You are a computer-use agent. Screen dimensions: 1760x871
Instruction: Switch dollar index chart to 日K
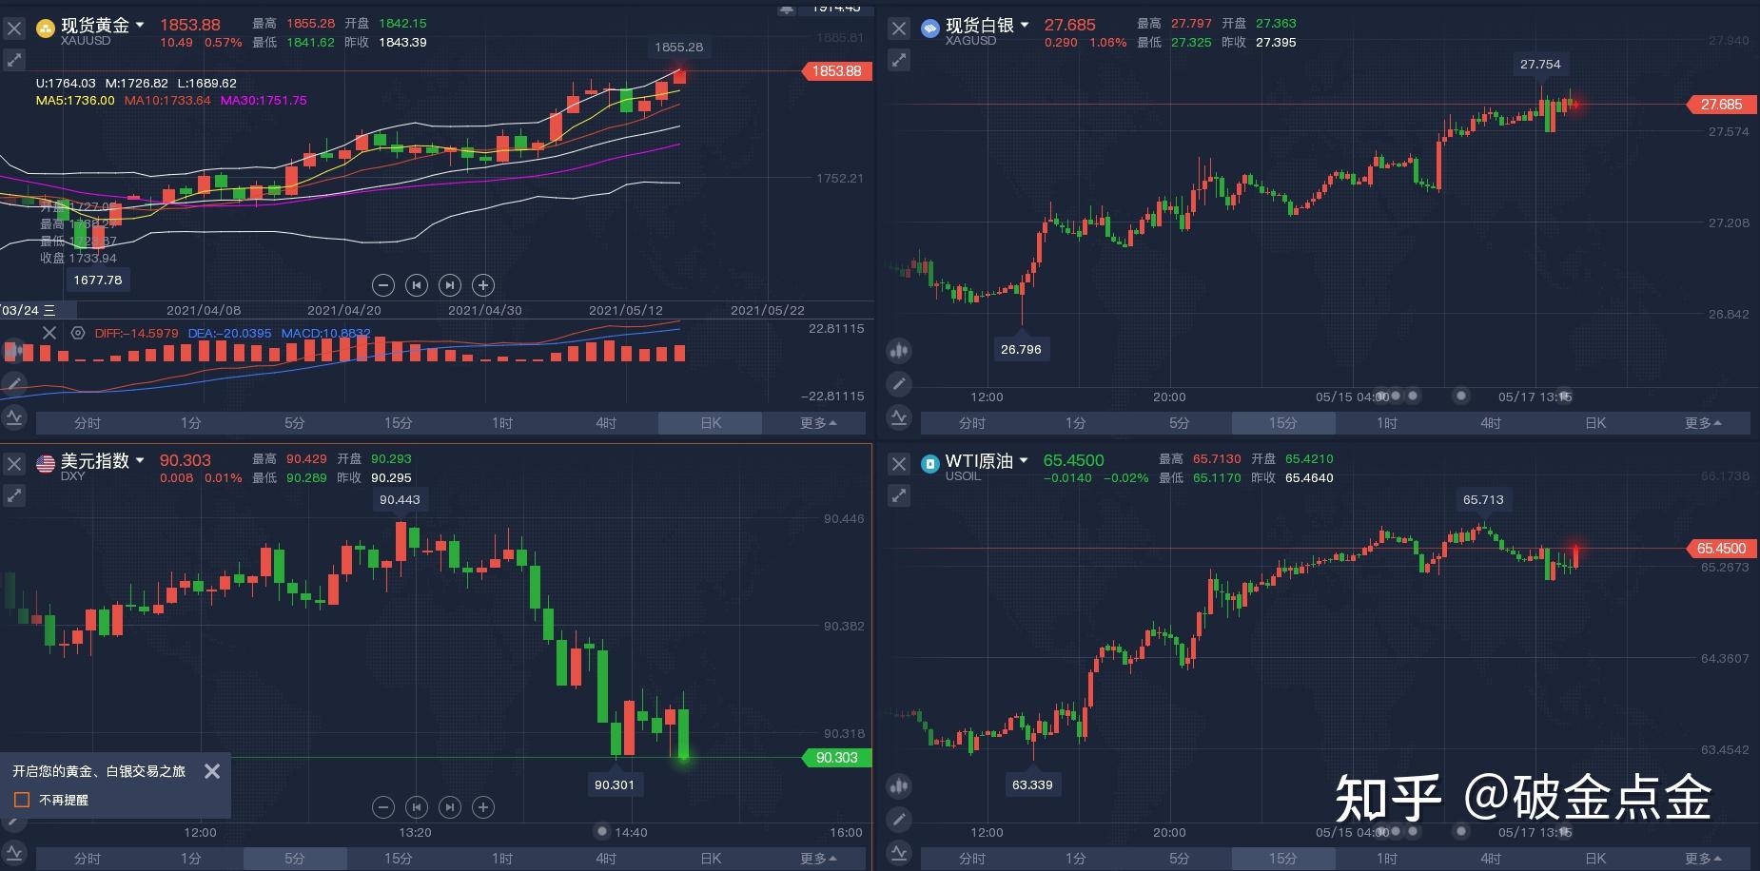[711, 859]
